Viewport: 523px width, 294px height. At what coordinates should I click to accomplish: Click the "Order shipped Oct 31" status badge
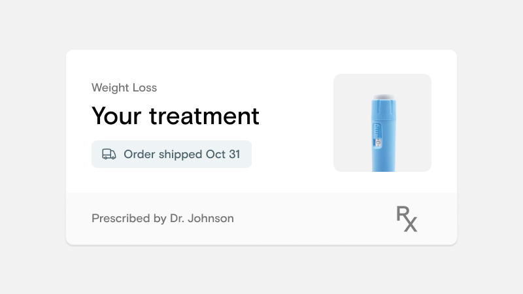click(171, 154)
